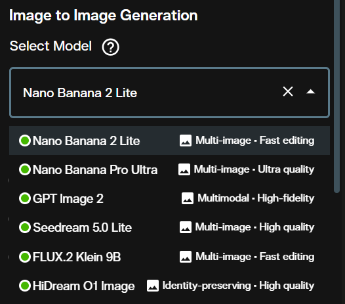Click the 'Identity-preserving · High quality' description

click(238, 286)
